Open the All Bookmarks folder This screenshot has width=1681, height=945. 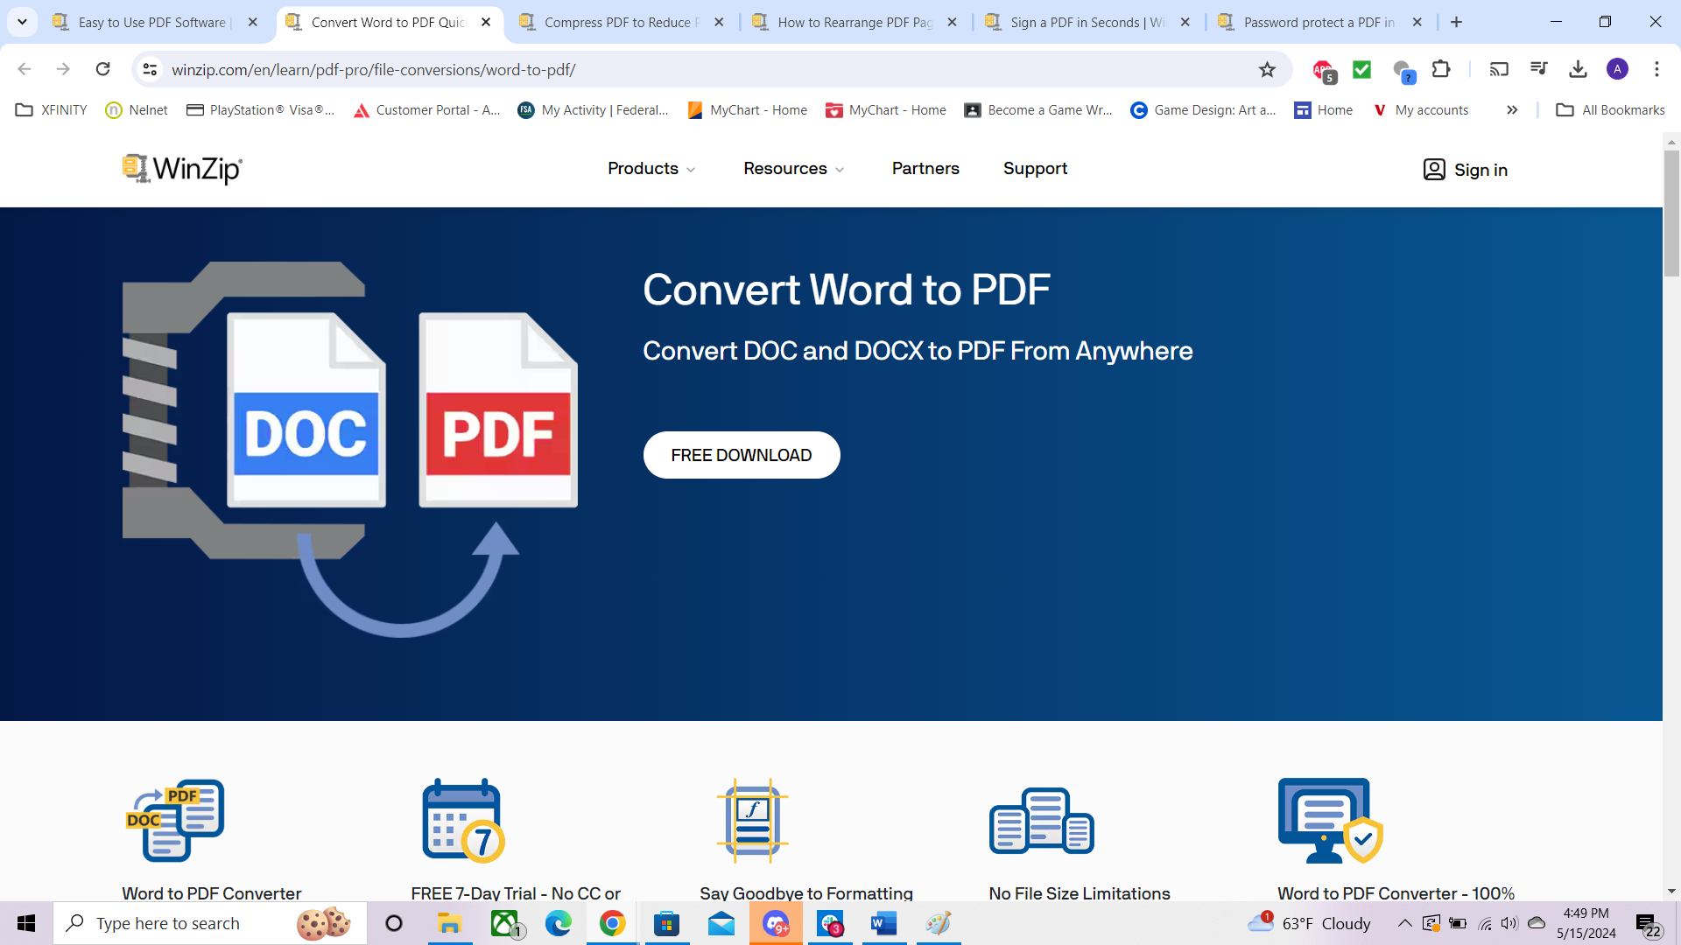point(1611,110)
